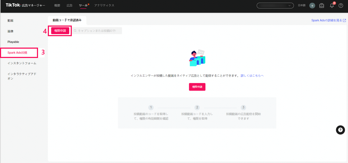Go to the アナリティクス menu

104,5
